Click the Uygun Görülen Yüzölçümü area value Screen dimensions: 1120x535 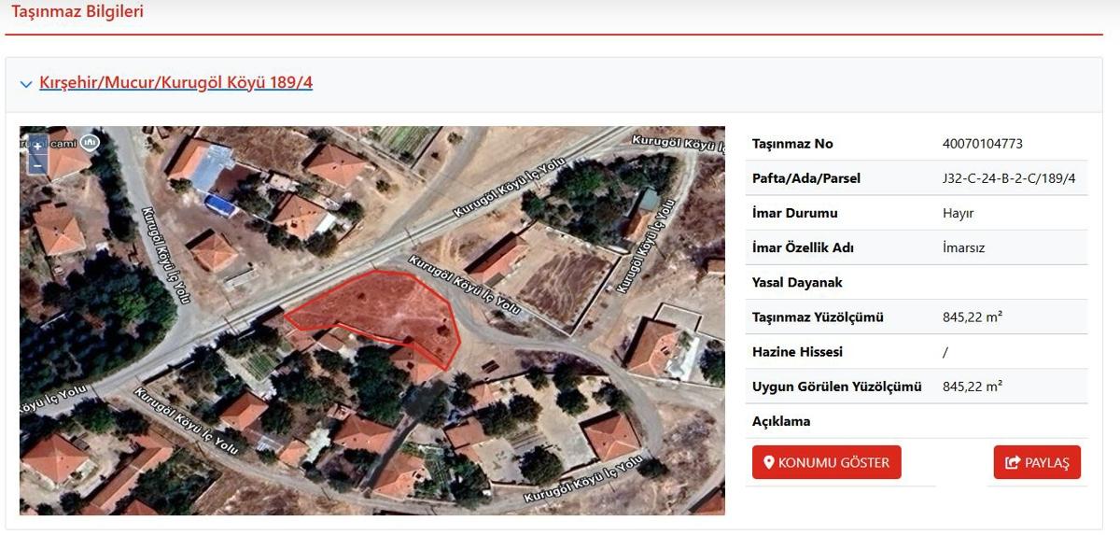coord(973,387)
